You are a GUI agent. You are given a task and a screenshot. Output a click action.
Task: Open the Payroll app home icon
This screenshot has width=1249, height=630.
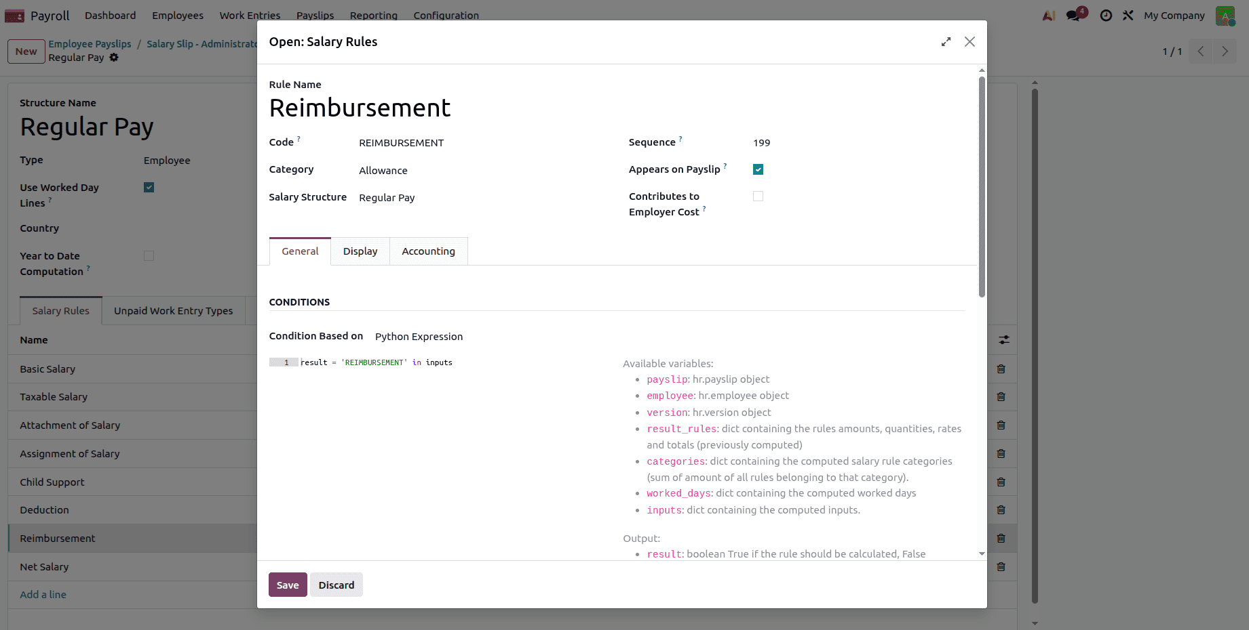(x=14, y=16)
